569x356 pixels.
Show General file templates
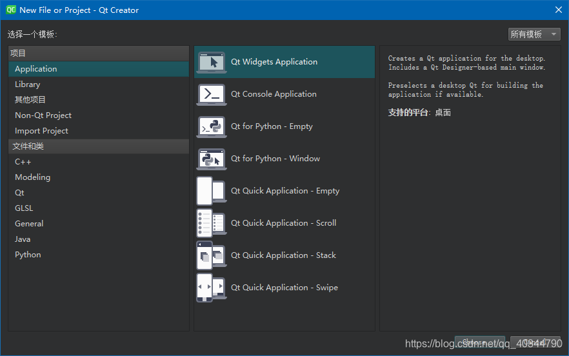pos(98,224)
